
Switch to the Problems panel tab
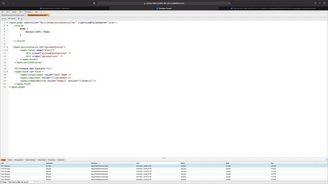click(61, 160)
